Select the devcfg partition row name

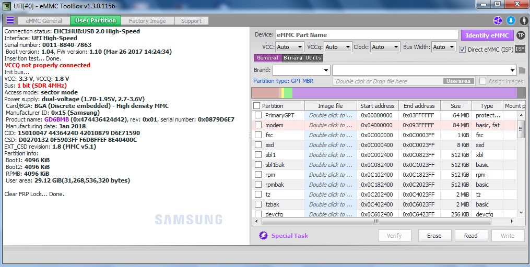tap(273, 214)
